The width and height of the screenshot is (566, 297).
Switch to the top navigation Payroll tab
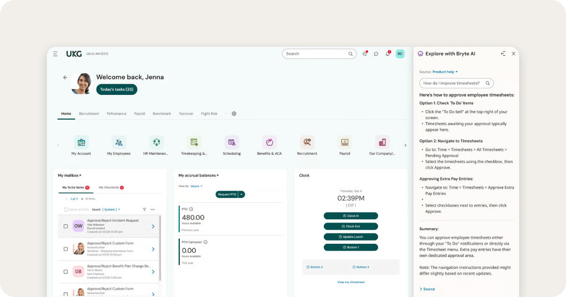tap(140, 114)
